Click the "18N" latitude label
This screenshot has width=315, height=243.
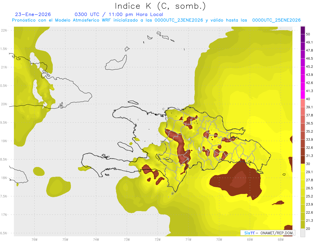coord(4,178)
